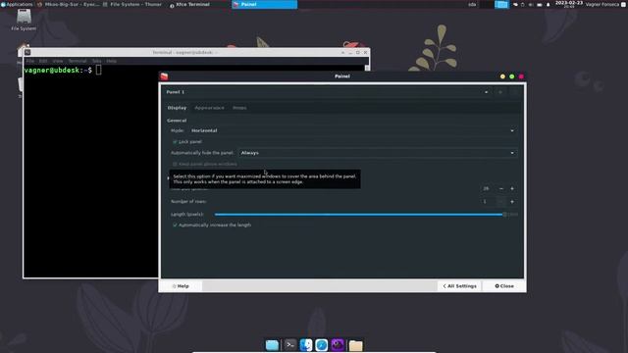This screenshot has width=628, height=353.
Task: Open Edit menu in Terminal window
Action: click(43, 61)
